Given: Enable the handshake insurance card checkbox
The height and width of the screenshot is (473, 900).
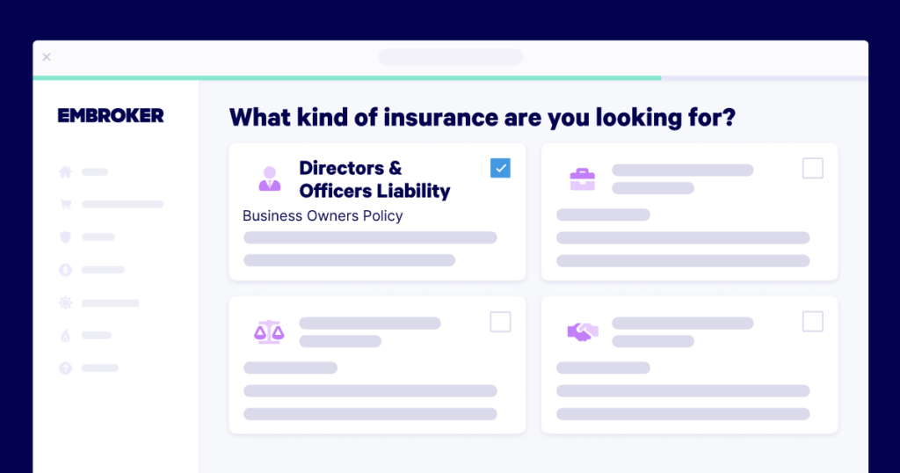Looking at the screenshot, I should 813,322.
